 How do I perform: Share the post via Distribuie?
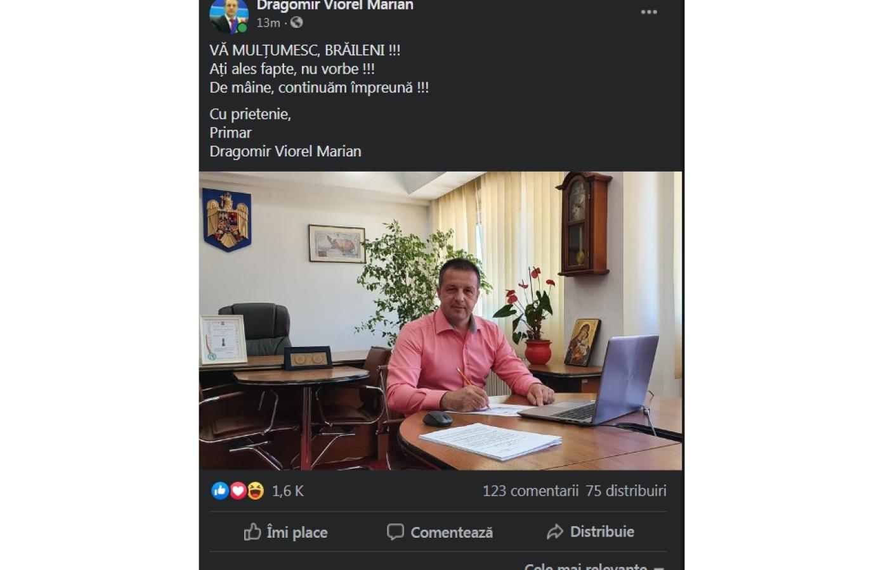click(x=590, y=532)
